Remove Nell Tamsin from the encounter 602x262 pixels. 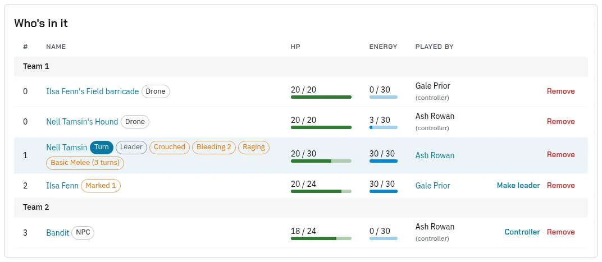point(560,155)
